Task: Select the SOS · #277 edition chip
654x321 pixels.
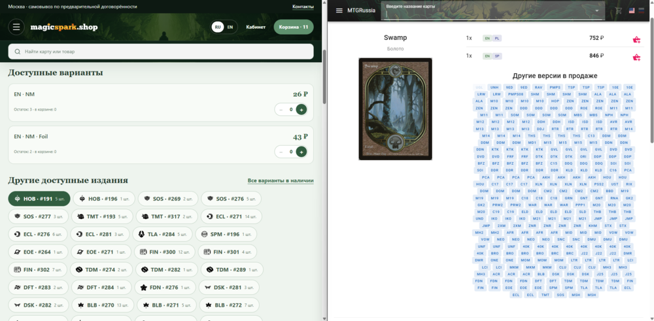Action: tap(39, 216)
